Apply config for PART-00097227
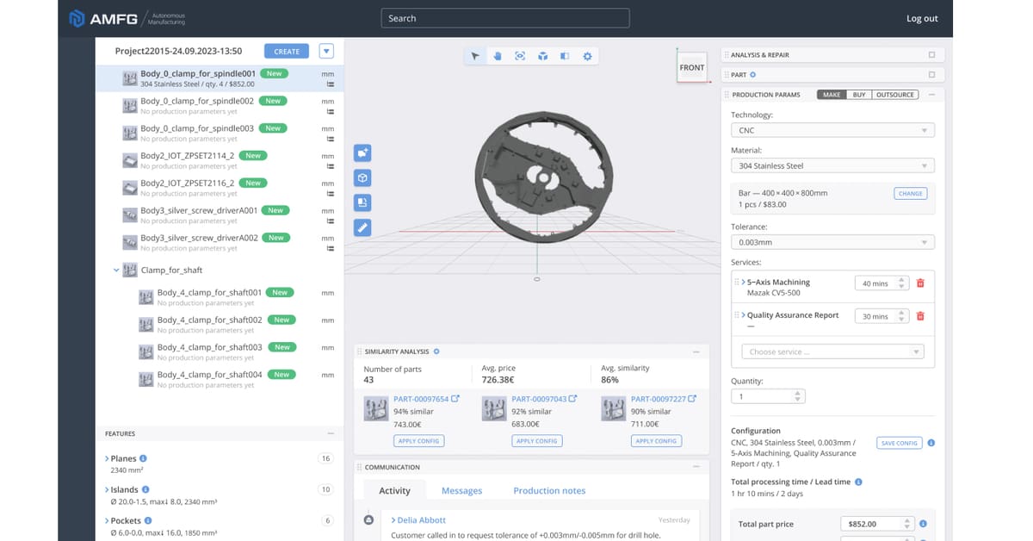Image resolution: width=1033 pixels, height=541 pixels. 656,441
